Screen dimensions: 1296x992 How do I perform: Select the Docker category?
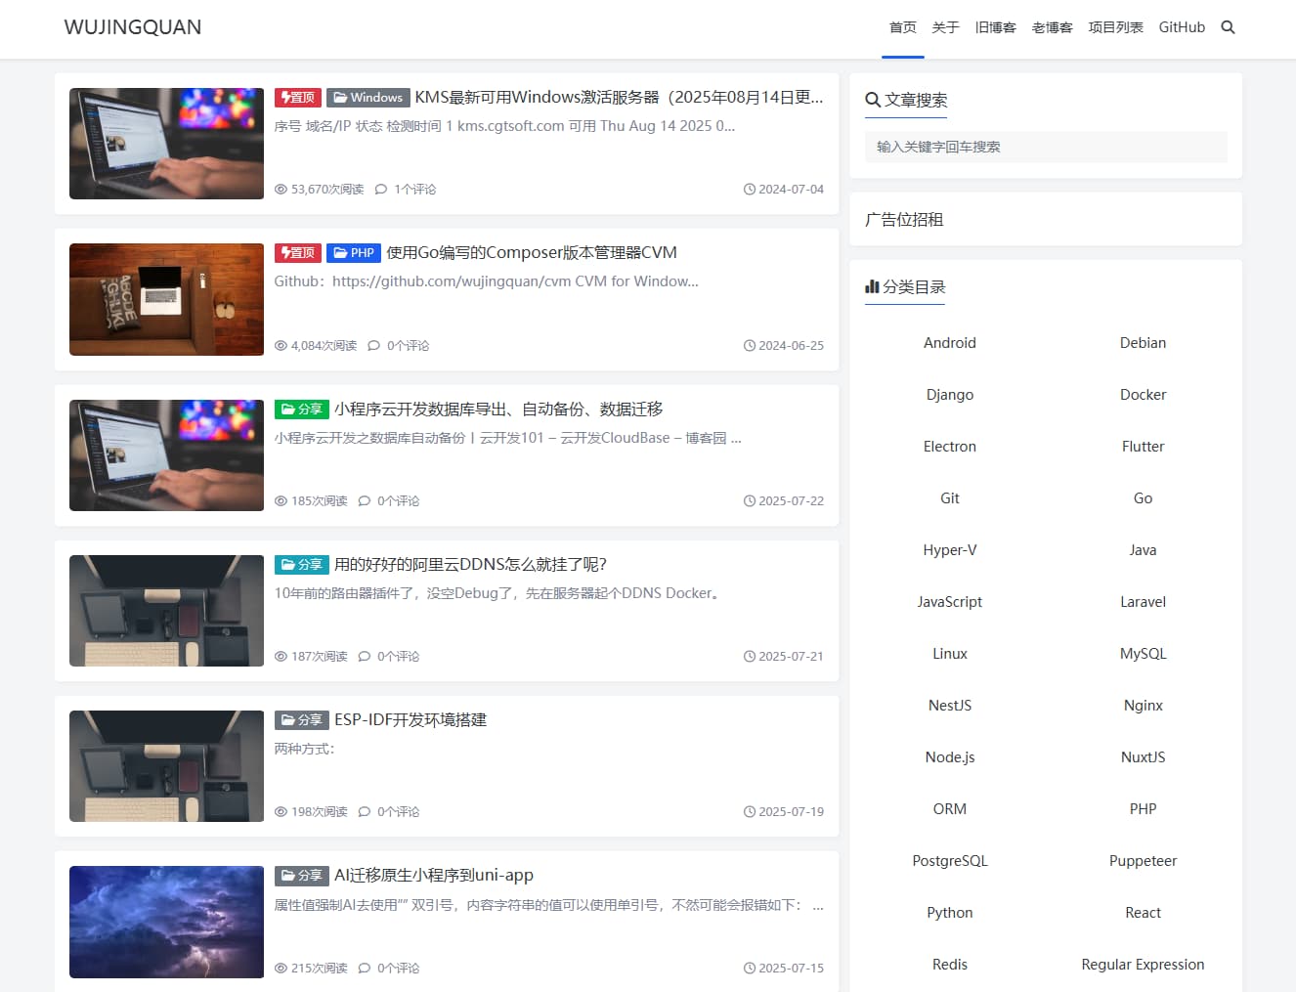coord(1143,395)
